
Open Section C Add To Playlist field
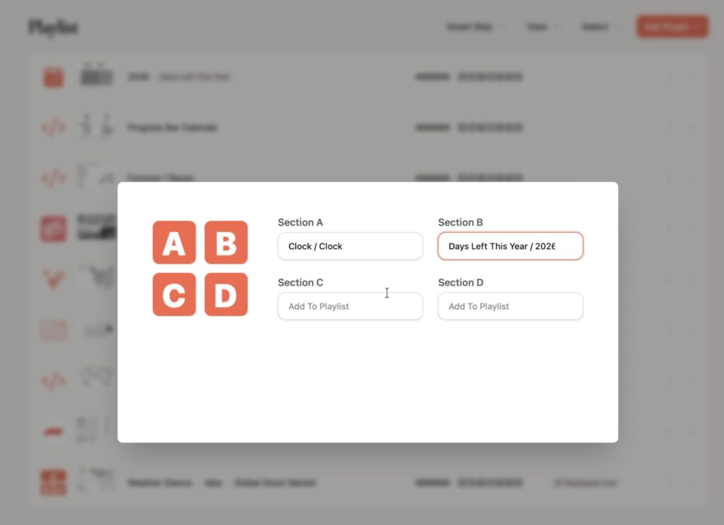[x=351, y=306]
